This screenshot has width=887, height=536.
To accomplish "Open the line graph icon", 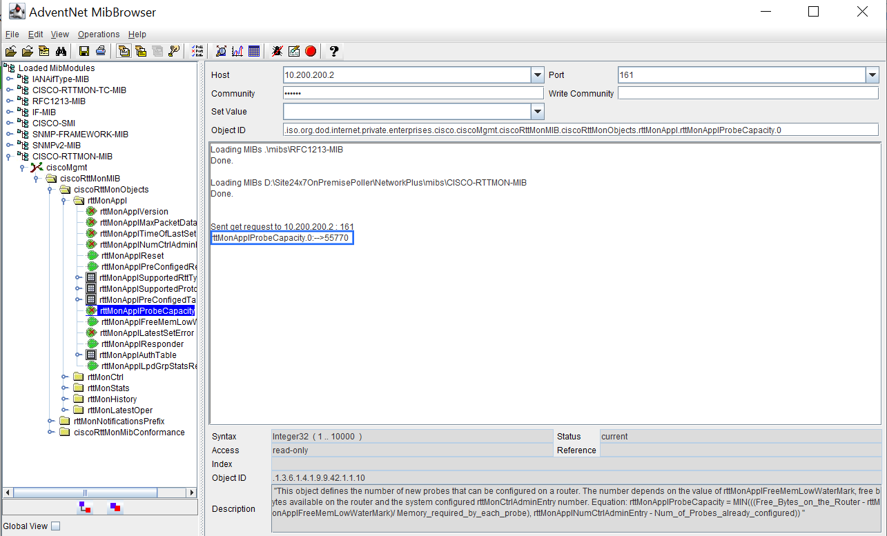I will (x=237, y=51).
